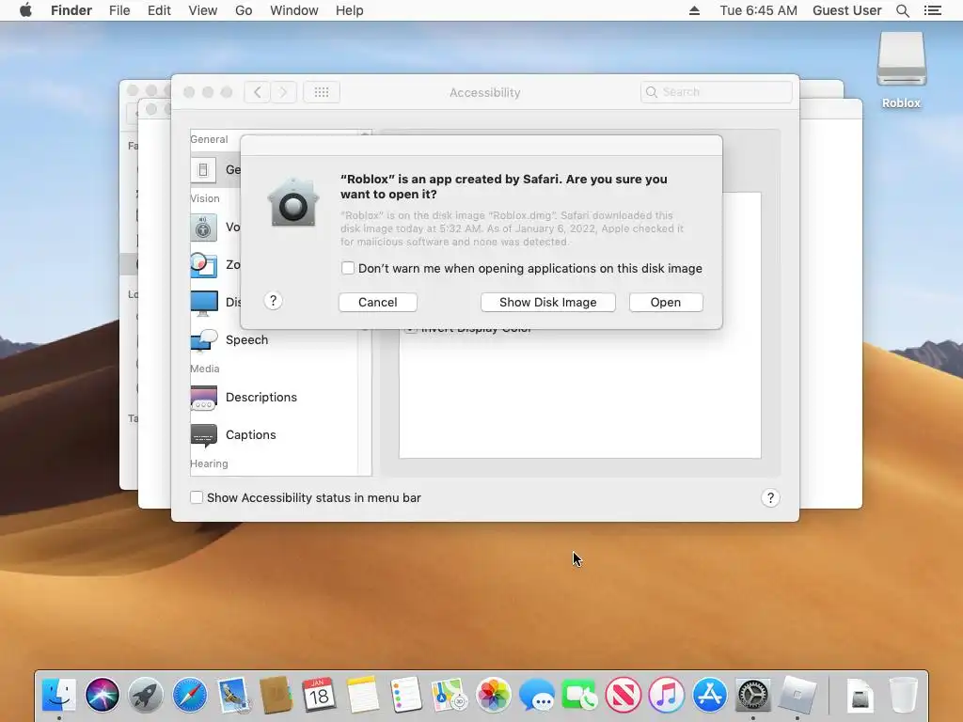Open the Go menu
This screenshot has width=963, height=722.
244,10
